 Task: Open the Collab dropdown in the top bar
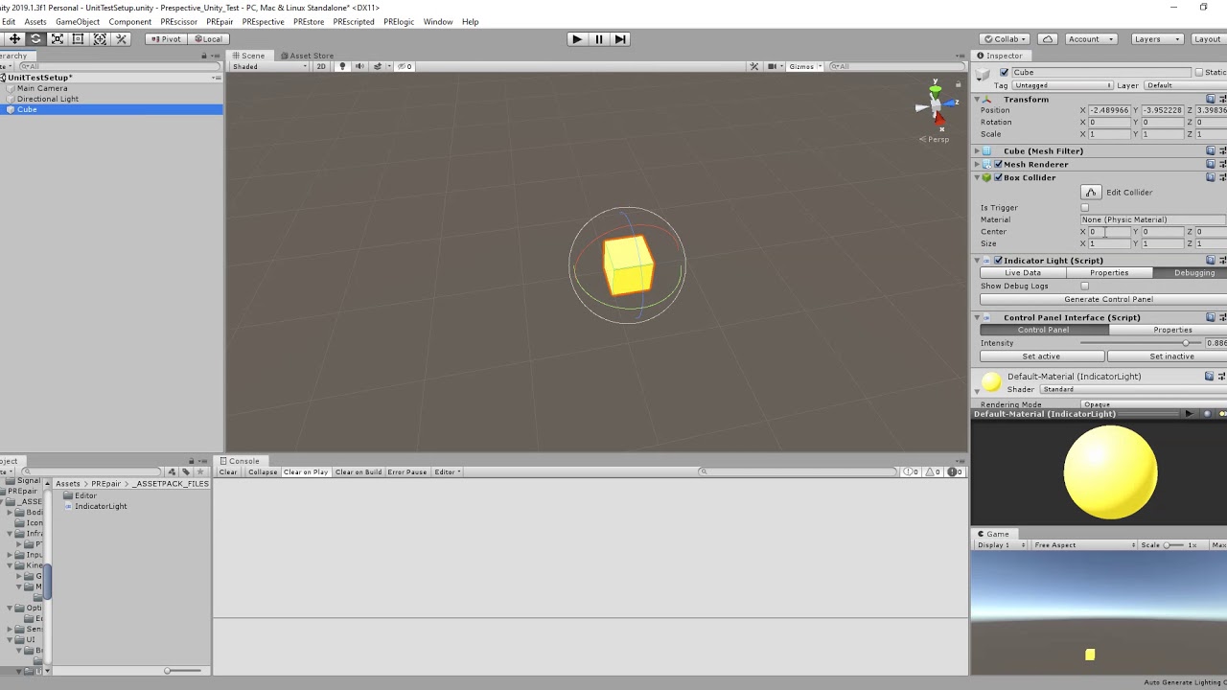[1004, 38]
